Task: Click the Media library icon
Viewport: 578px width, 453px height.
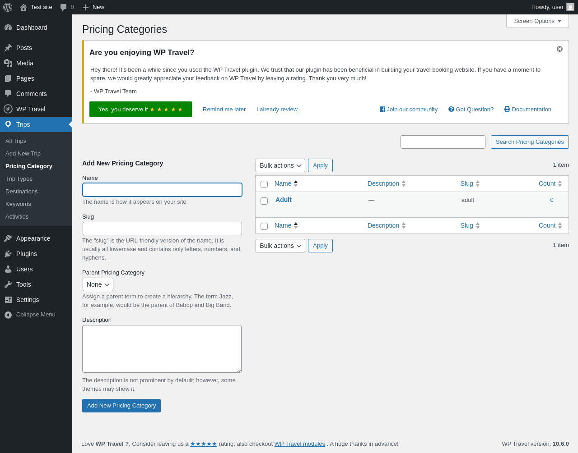Action: 8,63
